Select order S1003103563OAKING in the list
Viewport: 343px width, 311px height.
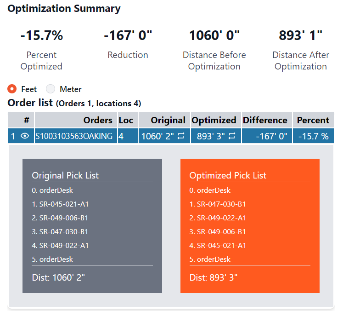point(74,136)
